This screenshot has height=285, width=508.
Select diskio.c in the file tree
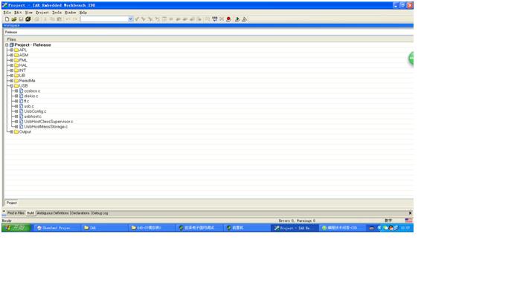[30, 96]
